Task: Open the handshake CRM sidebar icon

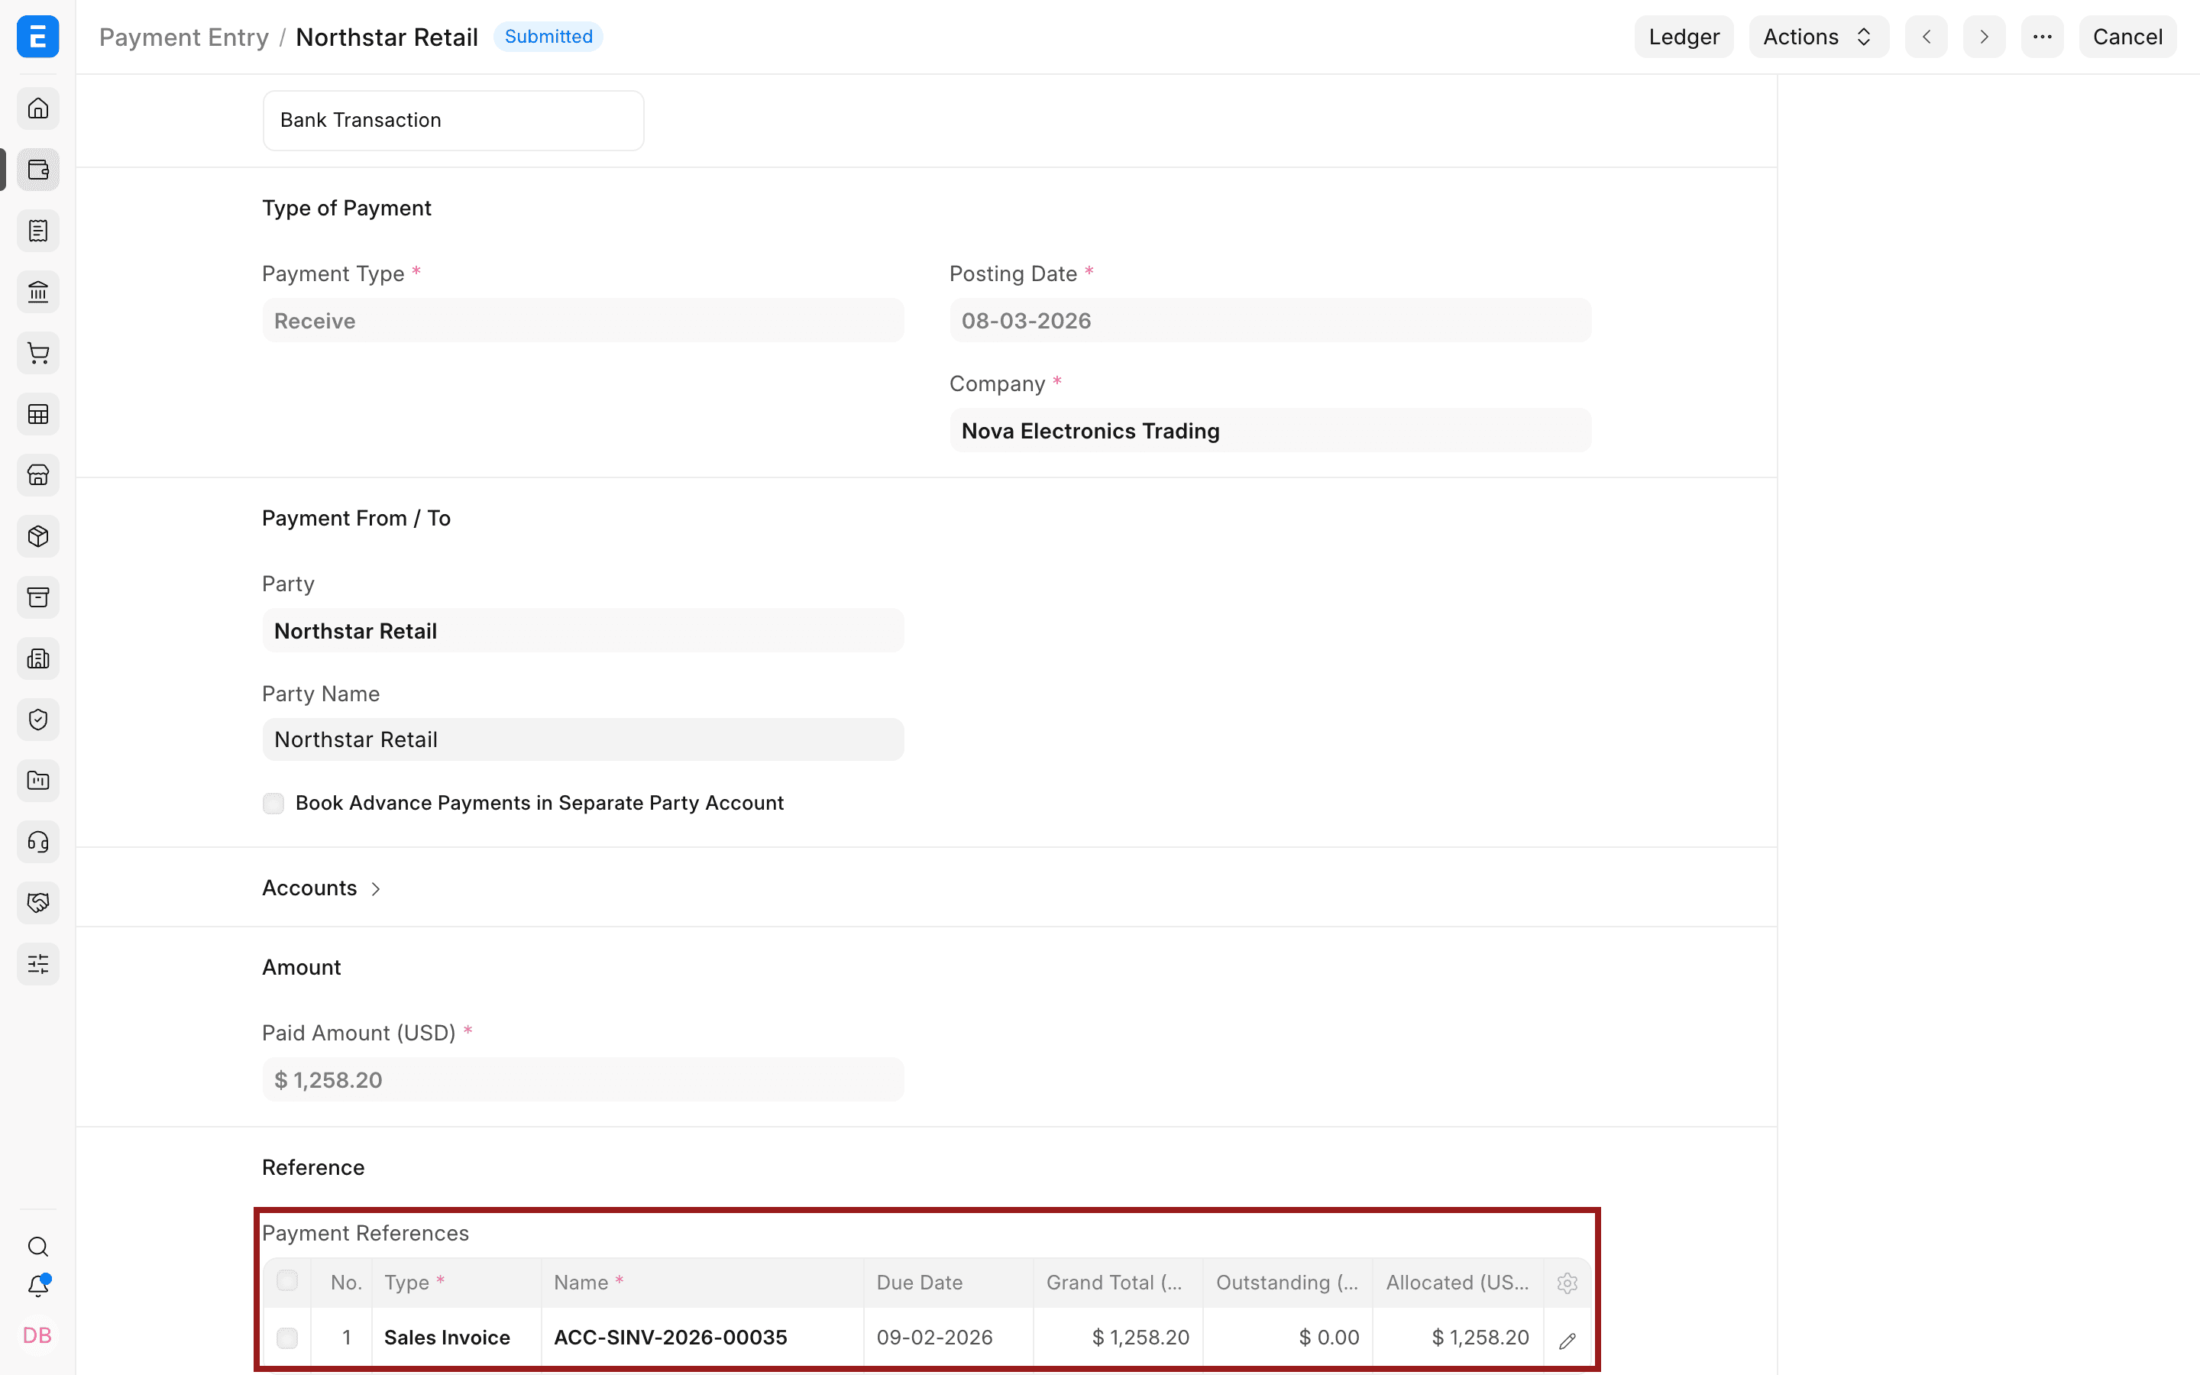Action: (x=38, y=903)
